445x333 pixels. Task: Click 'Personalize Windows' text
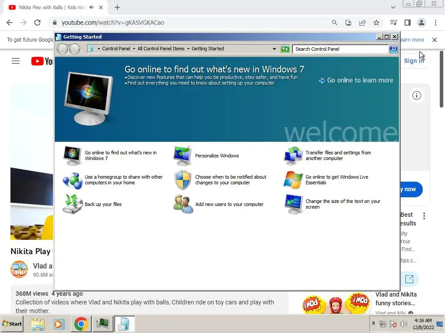[217, 156]
